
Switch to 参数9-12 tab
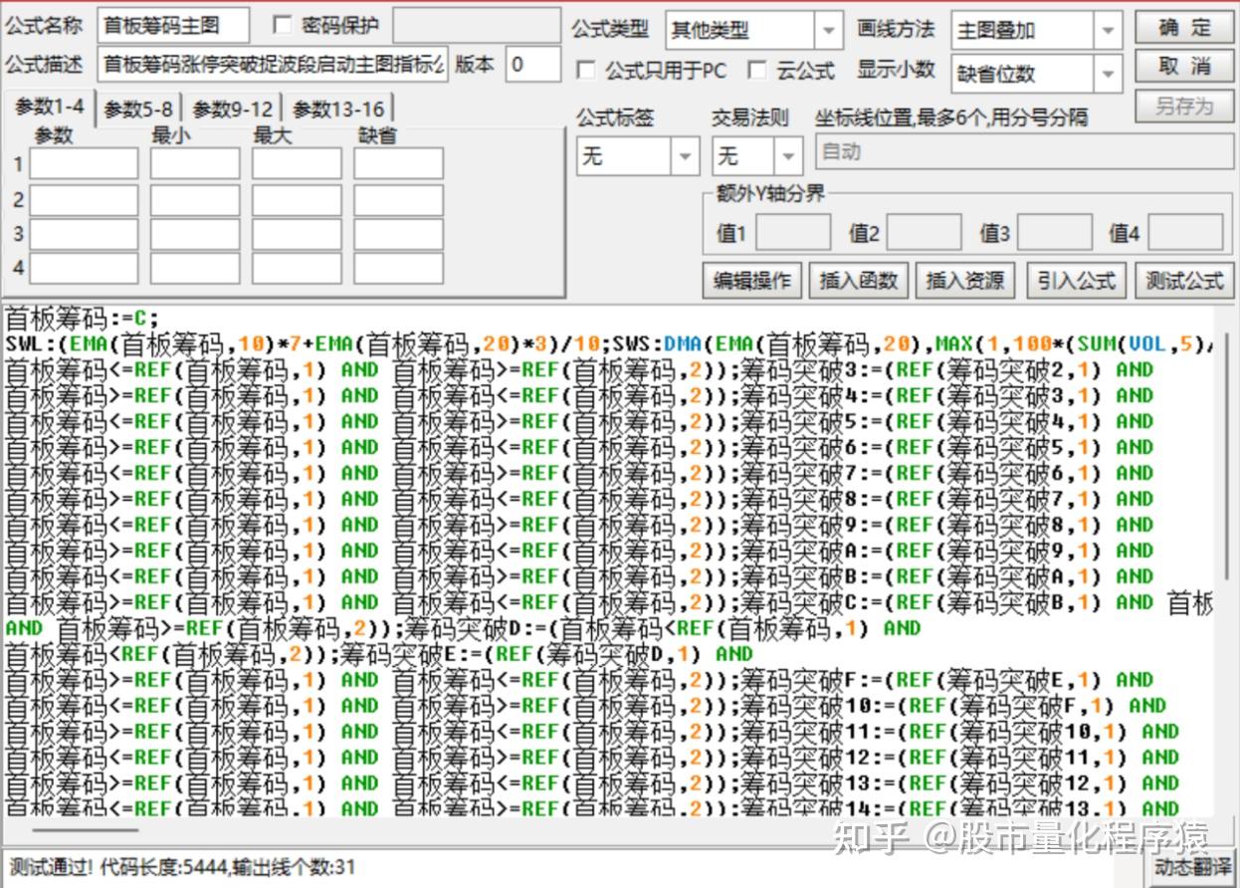tap(232, 110)
